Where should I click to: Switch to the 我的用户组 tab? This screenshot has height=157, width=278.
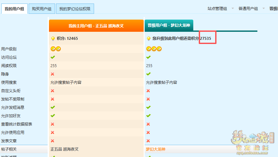(x=15, y=9)
